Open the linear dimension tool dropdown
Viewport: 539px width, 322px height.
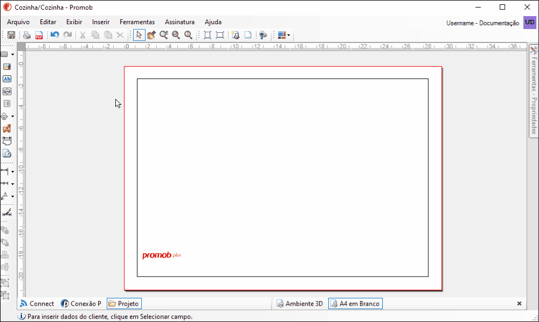pos(13,171)
